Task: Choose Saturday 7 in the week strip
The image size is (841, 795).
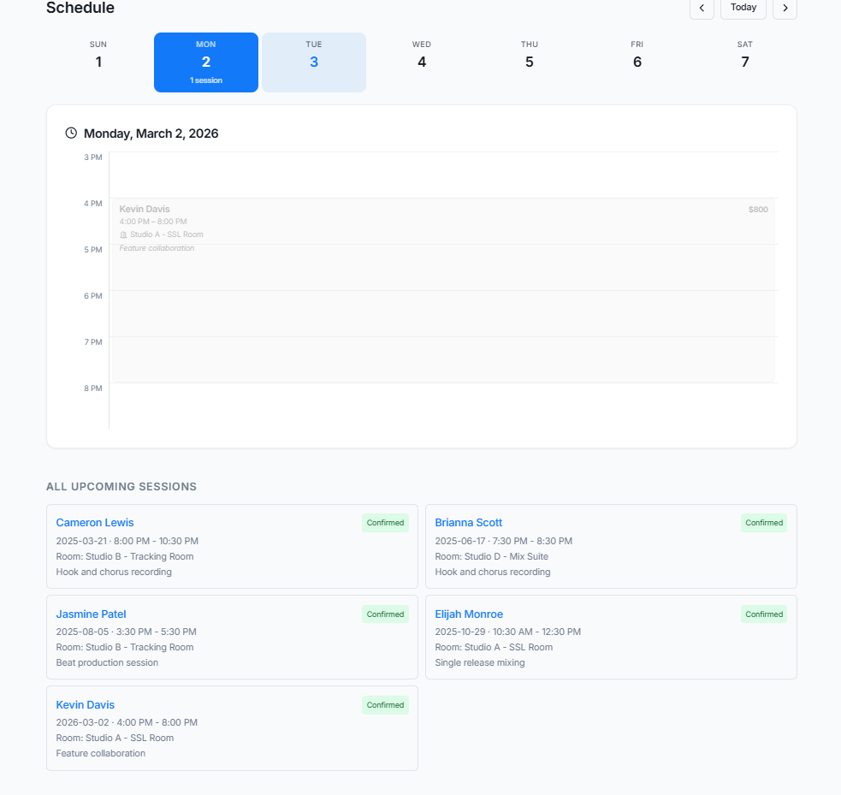Action: point(745,62)
